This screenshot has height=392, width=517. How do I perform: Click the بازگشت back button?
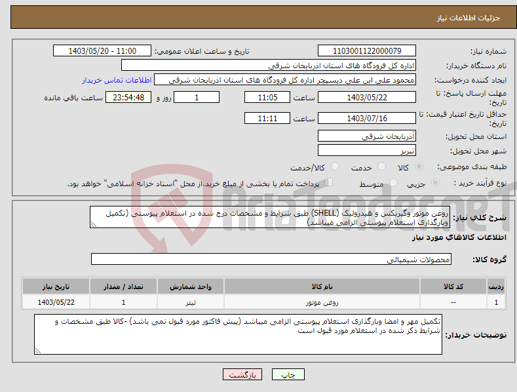click(242, 374)
